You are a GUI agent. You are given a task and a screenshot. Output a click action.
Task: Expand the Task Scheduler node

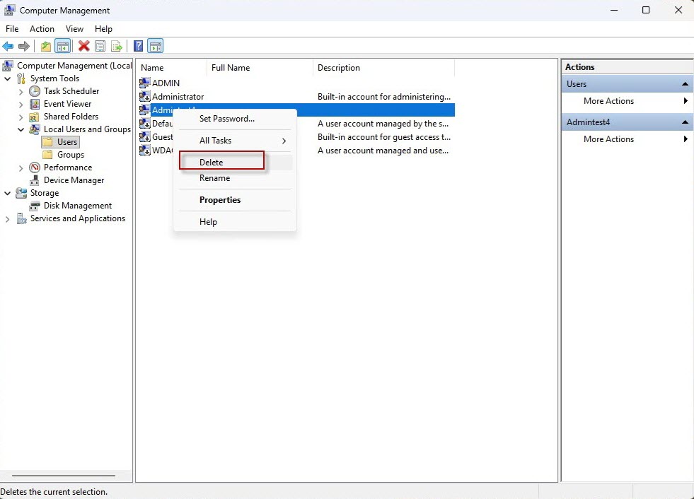(21, 92)
